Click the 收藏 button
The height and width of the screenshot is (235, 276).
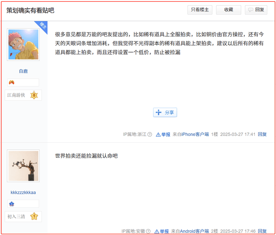tap(229, 10)
